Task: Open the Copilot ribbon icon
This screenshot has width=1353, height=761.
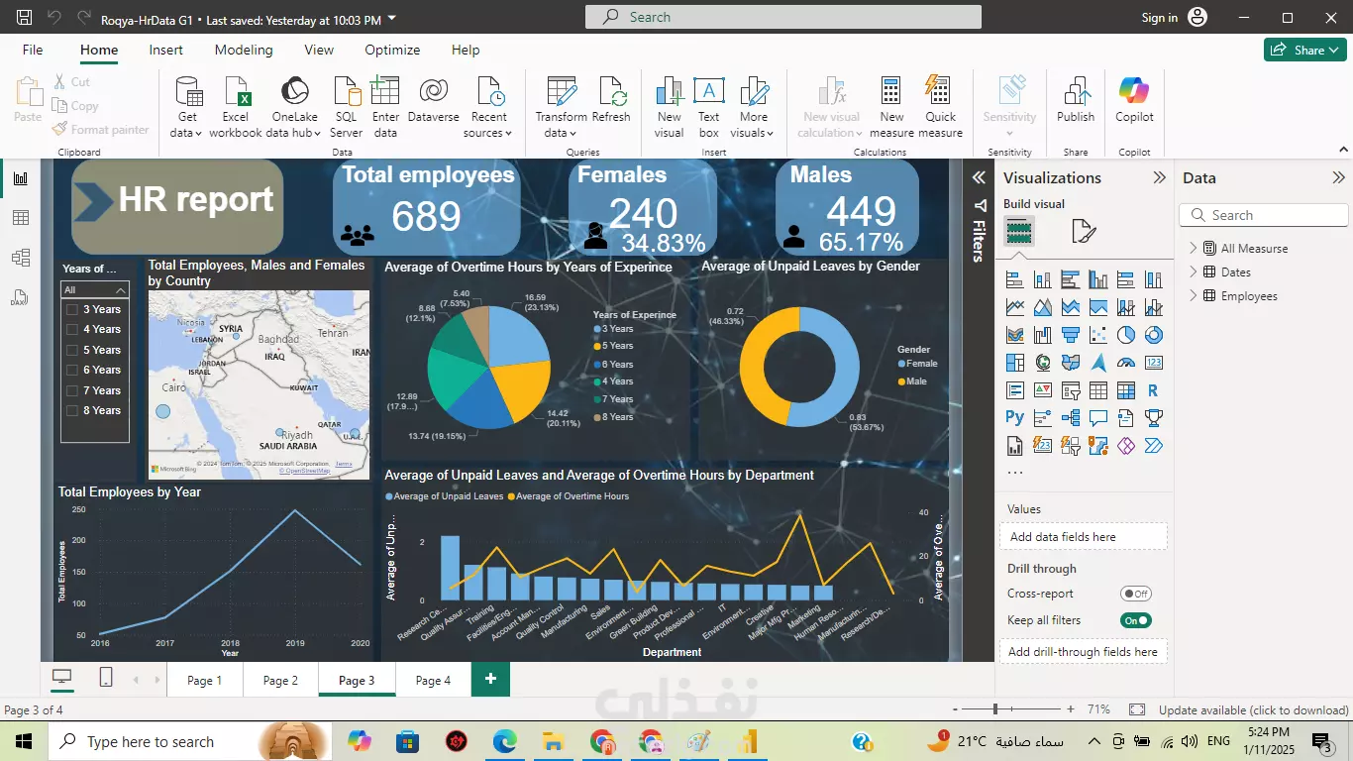Action: [x=1134, y=91]
